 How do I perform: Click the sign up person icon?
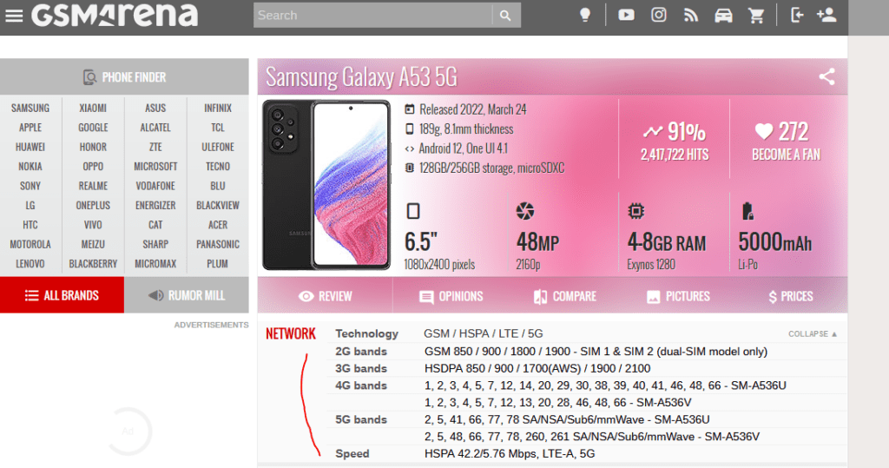pyautogui.click(x=826, y=15)
